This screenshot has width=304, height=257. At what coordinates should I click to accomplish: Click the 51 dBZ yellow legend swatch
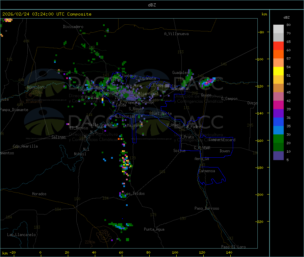(278, 71)
